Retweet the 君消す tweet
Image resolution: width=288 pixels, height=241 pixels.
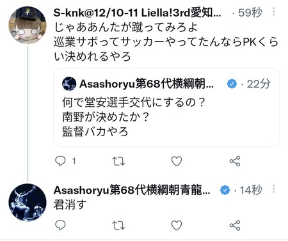pyautogui.click(x=118, y=226)
